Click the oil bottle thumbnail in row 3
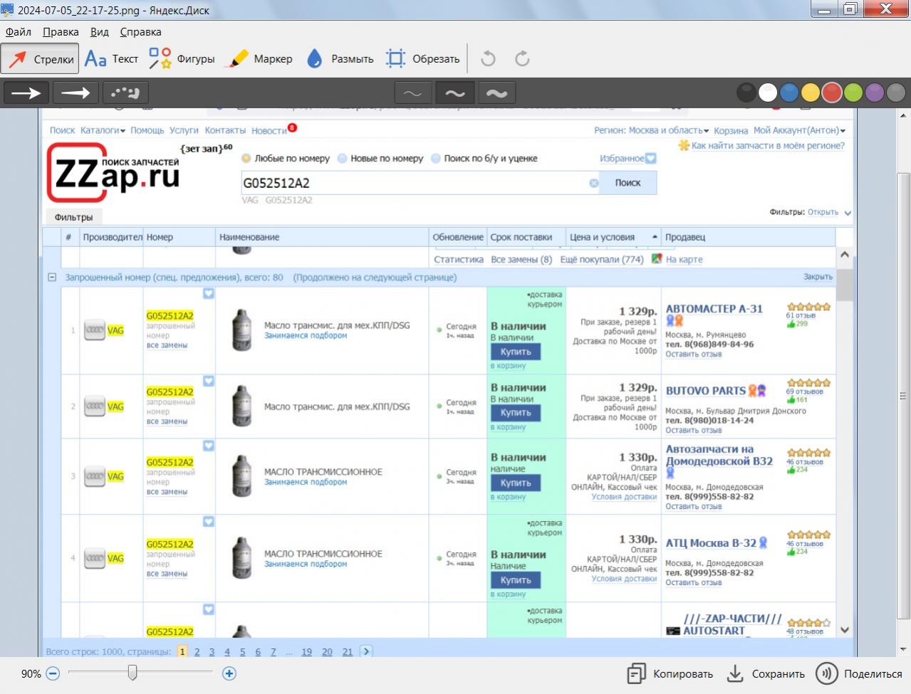 coord(241,475)
